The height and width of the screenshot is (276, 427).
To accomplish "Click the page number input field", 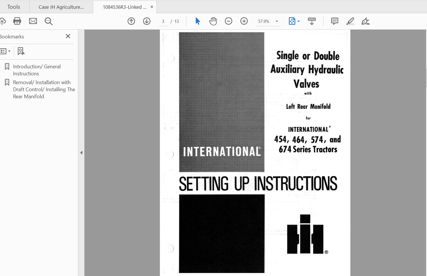I will [163, 21].
